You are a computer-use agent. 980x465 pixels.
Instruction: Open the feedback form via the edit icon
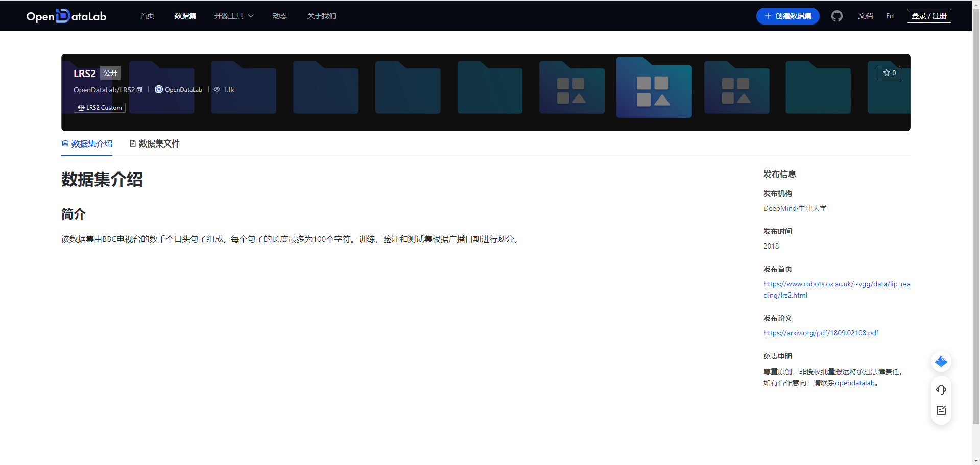[x=941, y=410]
